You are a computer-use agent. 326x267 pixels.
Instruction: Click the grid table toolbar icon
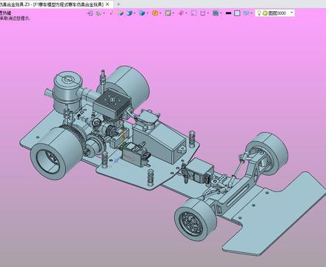click(x=216, y=13)
